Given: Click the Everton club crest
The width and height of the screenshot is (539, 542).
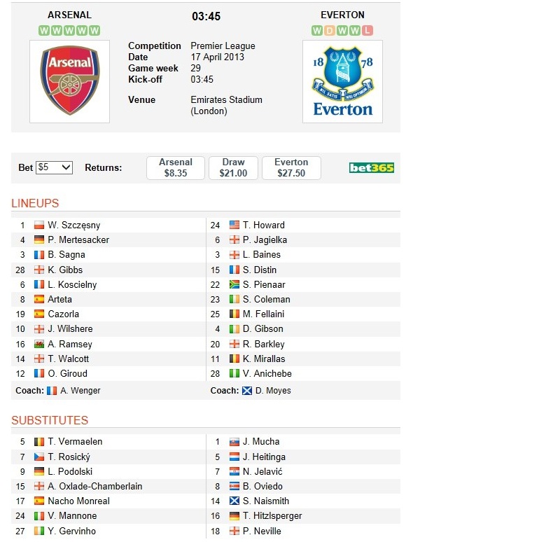Looking at the screenshot, I should click(342, 81).
